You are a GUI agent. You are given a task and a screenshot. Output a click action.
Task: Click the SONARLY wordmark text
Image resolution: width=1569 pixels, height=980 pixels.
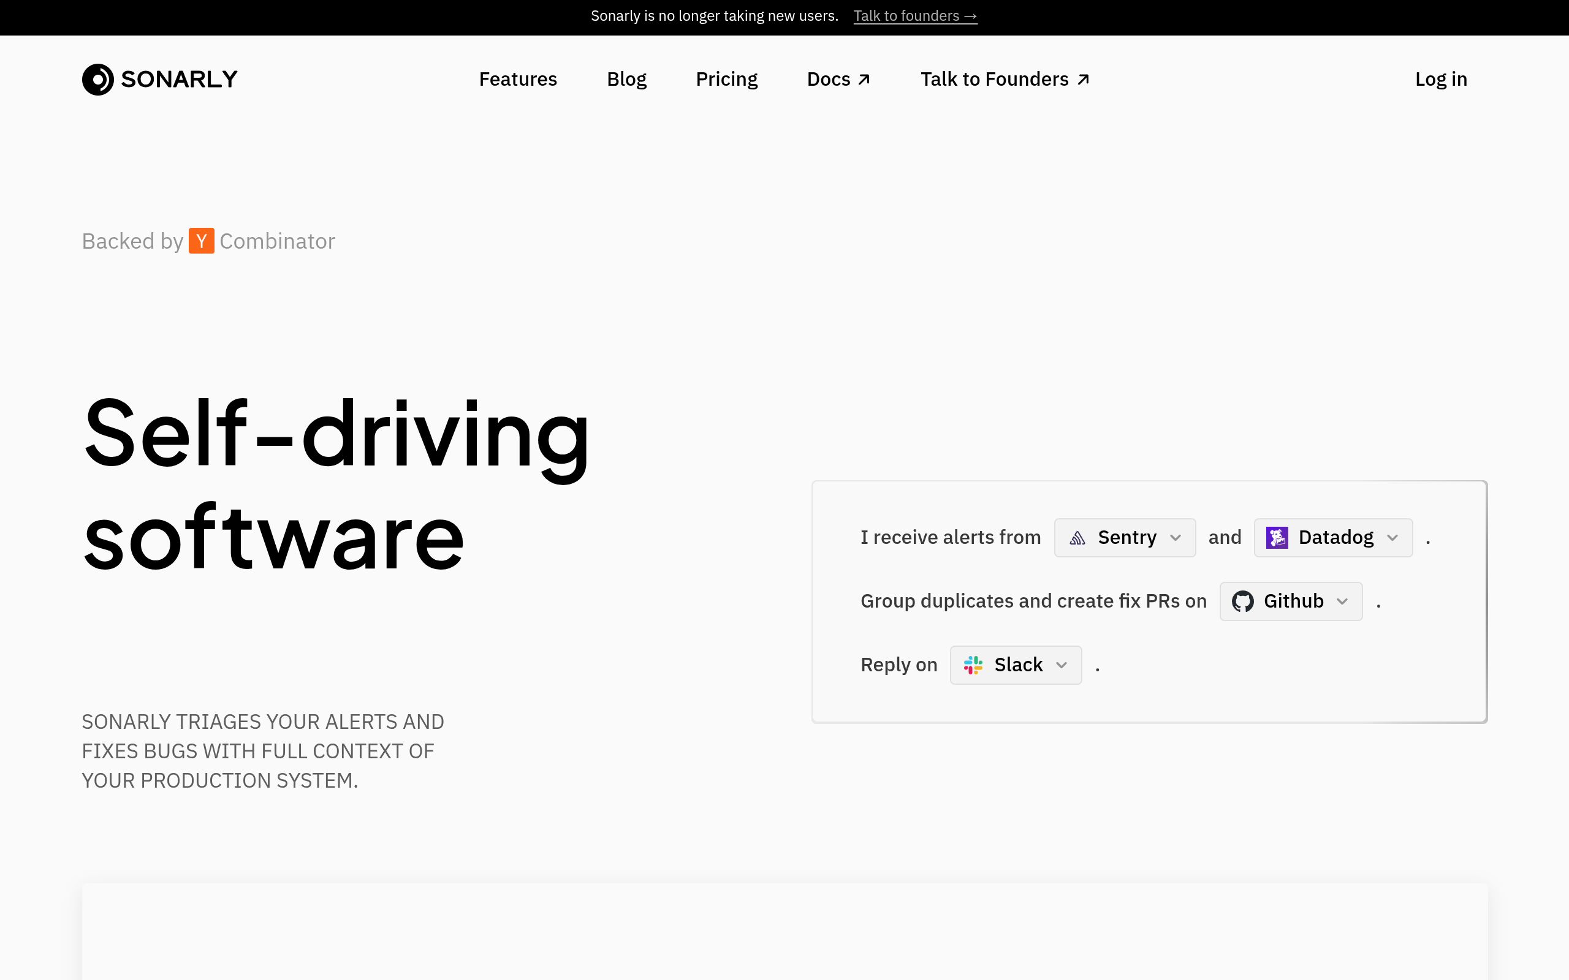point(179,79)
